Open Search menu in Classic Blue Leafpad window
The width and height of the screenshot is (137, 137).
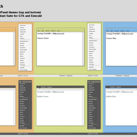(x=117, y=31)
